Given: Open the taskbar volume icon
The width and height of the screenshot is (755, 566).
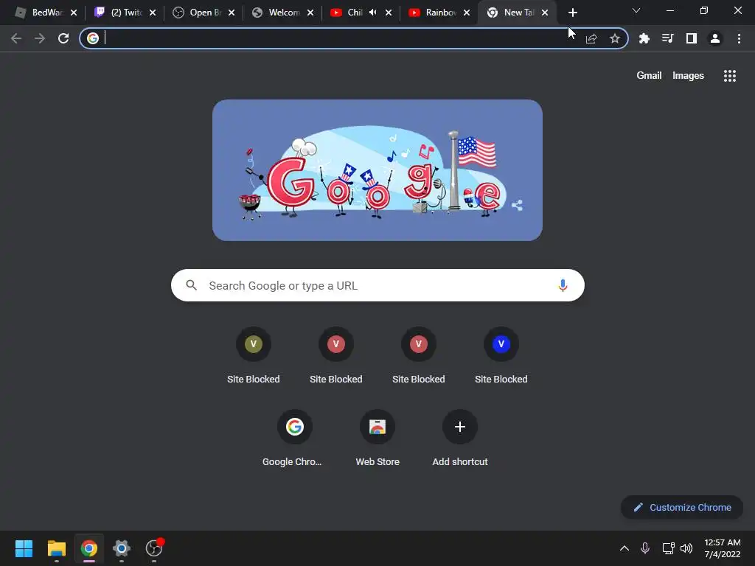Looking at the screenshot, I should pos(686,548).
